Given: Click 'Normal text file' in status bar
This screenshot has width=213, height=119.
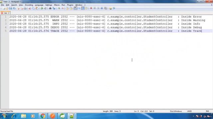Looking at the screenshot, I should click(7, 111).
